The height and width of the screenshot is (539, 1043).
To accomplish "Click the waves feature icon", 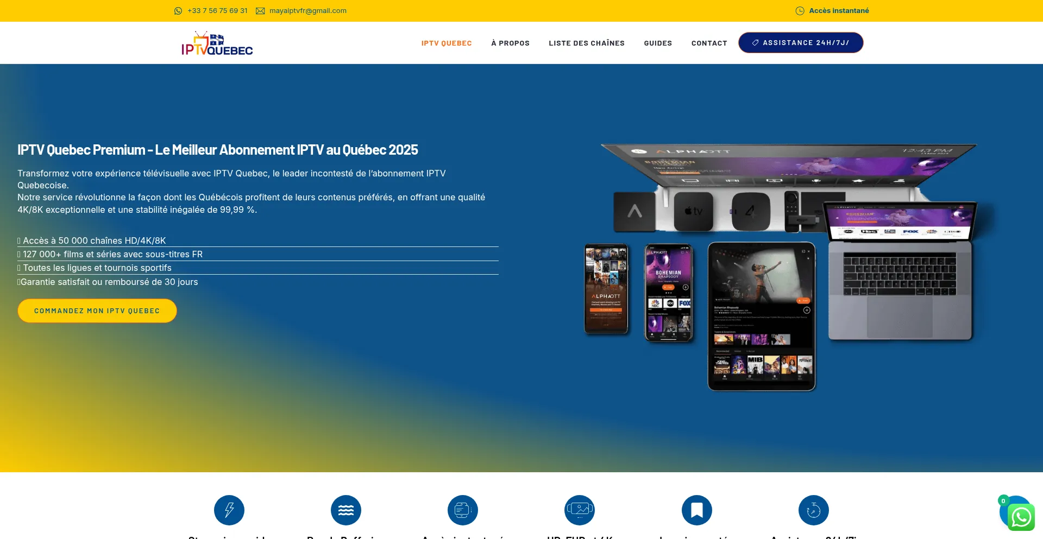I will (346, 510).
